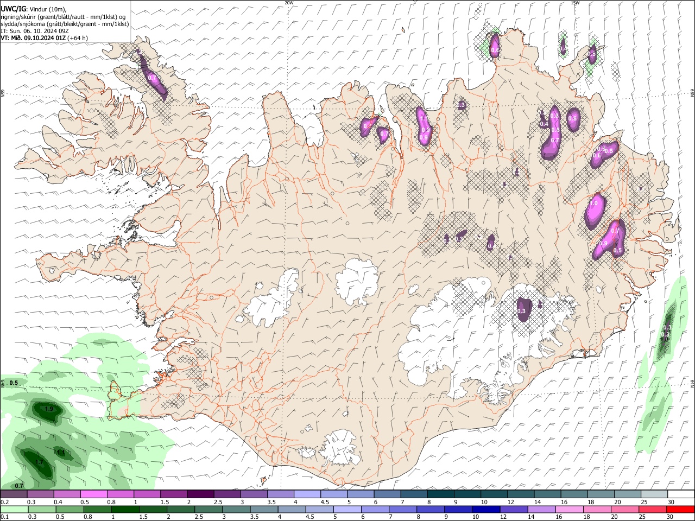Click the 1.1 rain value offshore southwest

(x=61, y=452)
